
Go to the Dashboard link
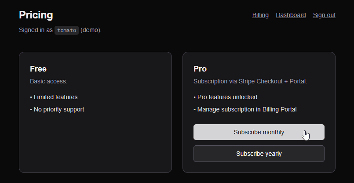tap(291, 15)
